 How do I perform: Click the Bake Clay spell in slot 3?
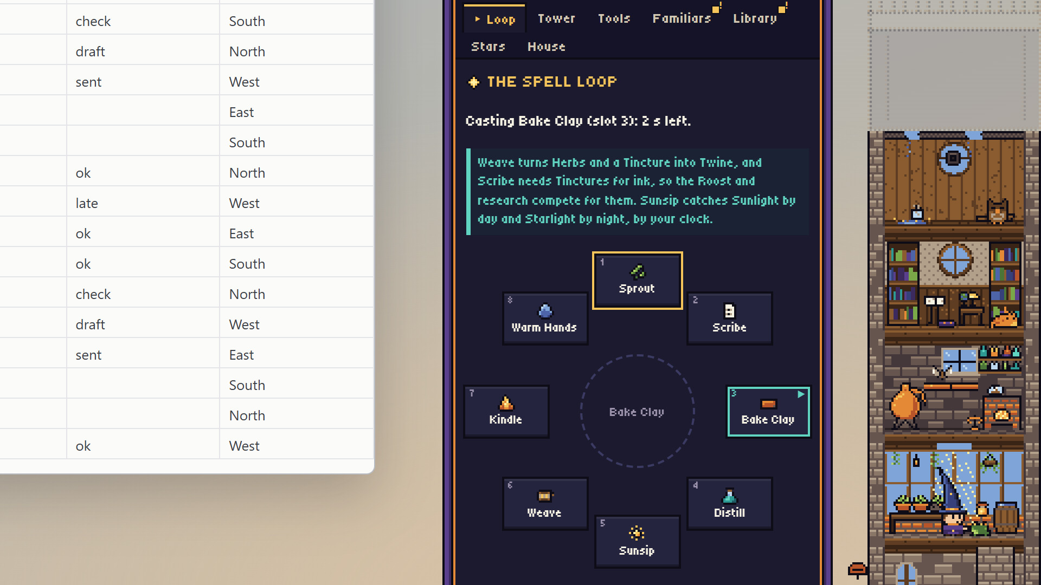pyautogui.click(x=768, y=411)
